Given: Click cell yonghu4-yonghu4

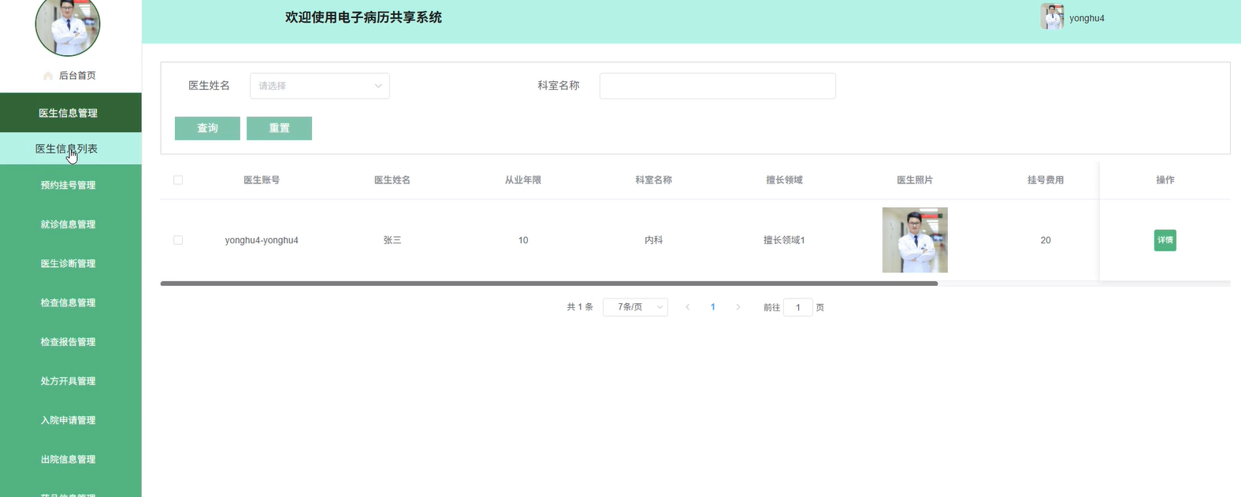Looking at the screenshot, I should (262, 240).
